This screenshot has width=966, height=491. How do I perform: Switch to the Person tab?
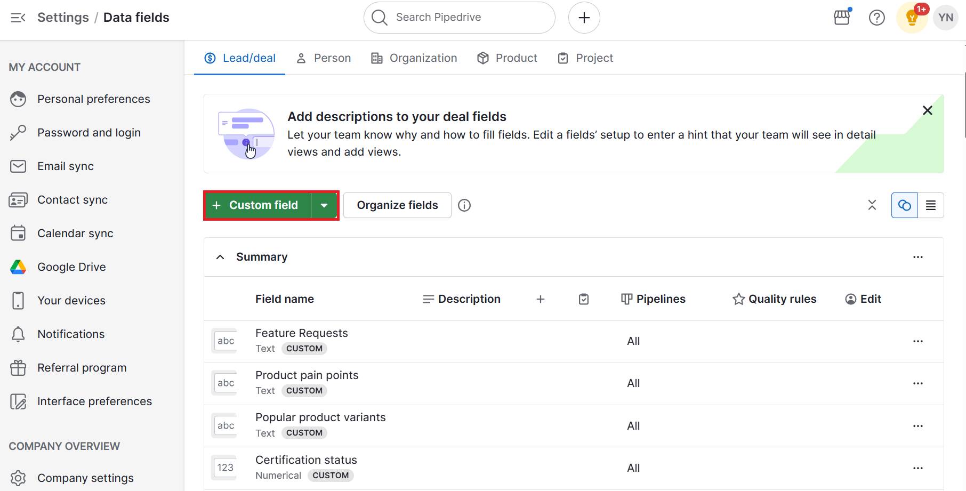(x=323, y=58)
